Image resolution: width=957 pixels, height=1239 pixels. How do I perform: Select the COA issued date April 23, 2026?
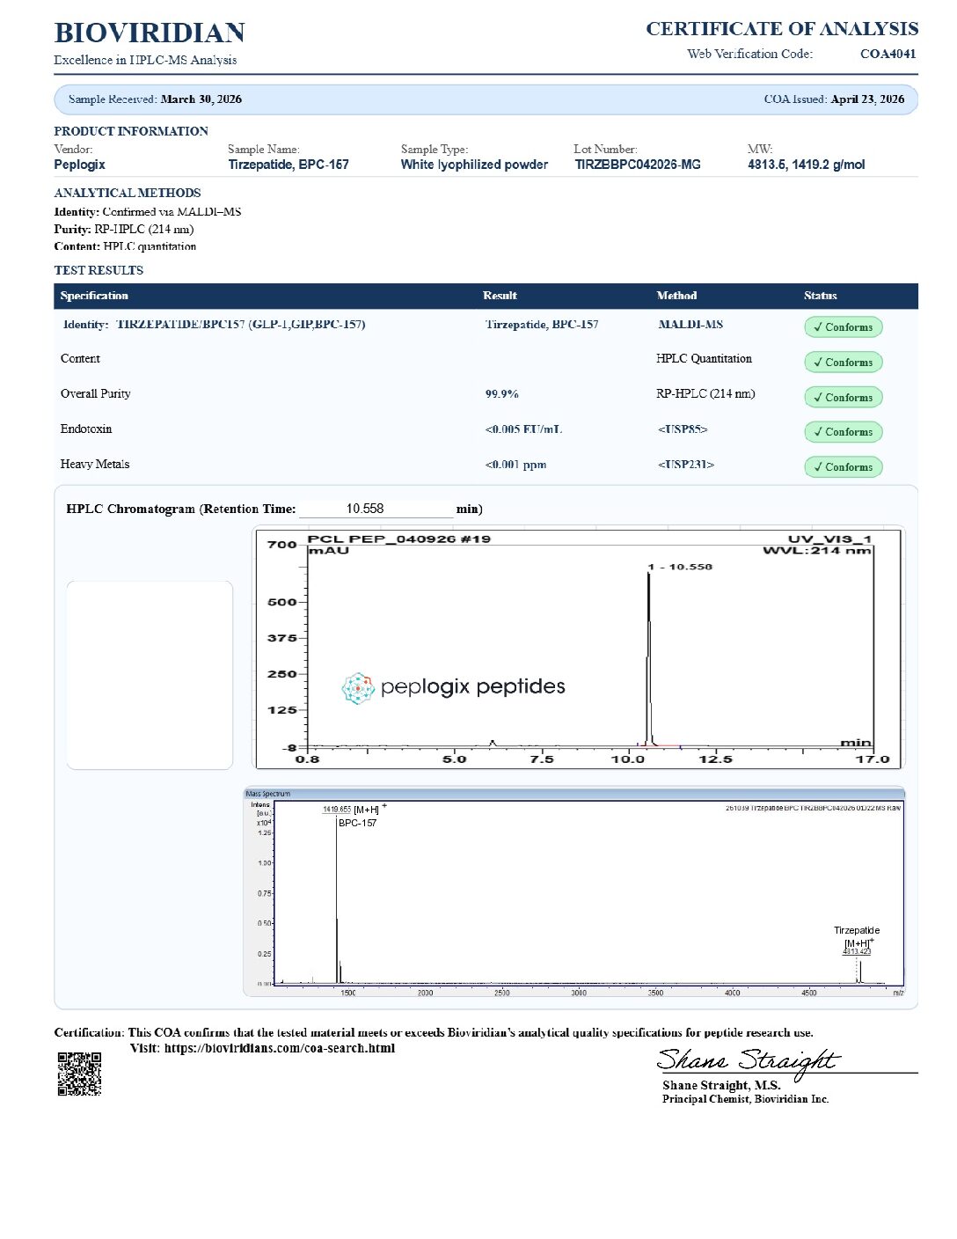click(867, 99)
